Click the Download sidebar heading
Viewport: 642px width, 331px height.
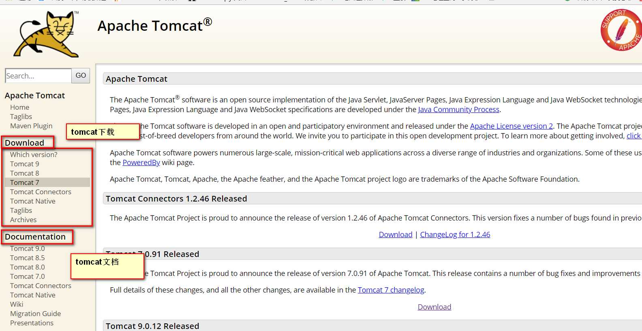[x=24, y=143]
